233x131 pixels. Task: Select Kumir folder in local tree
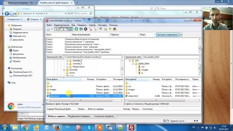(72, 73)
